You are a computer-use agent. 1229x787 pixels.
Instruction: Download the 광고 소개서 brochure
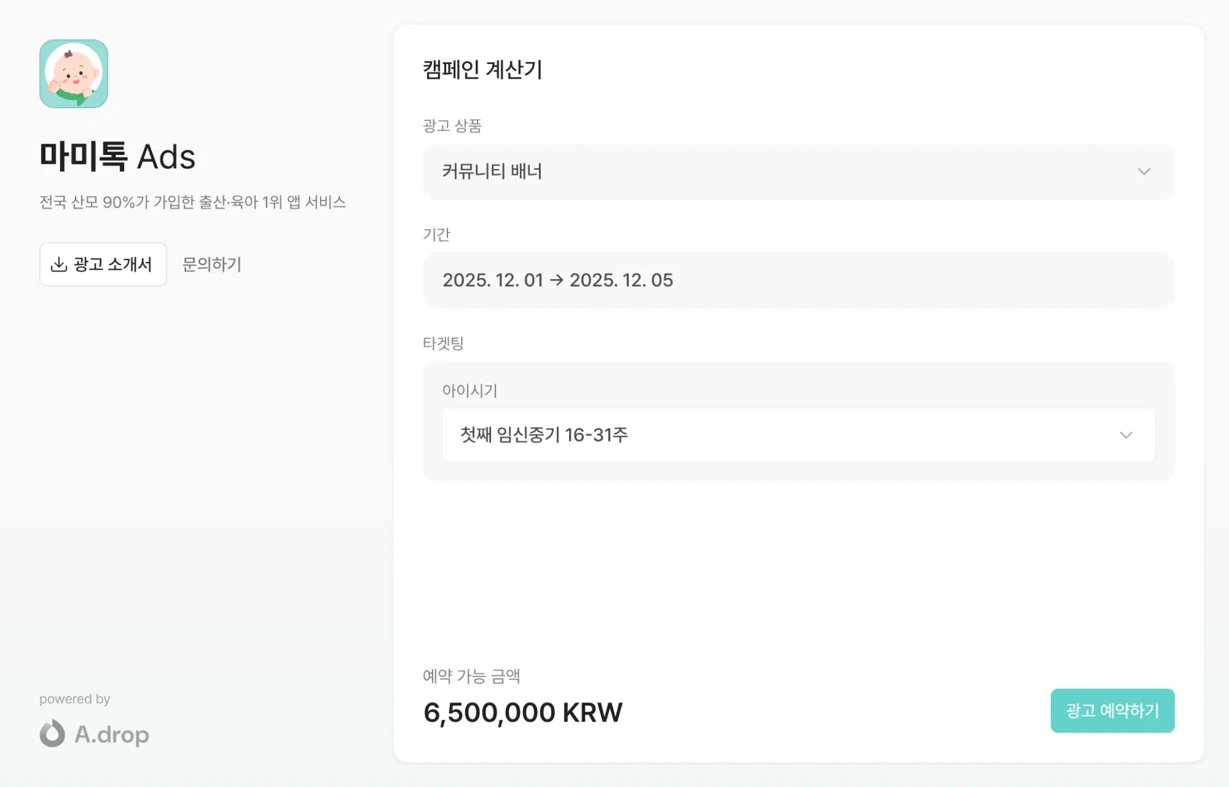[x=103, y=264]
